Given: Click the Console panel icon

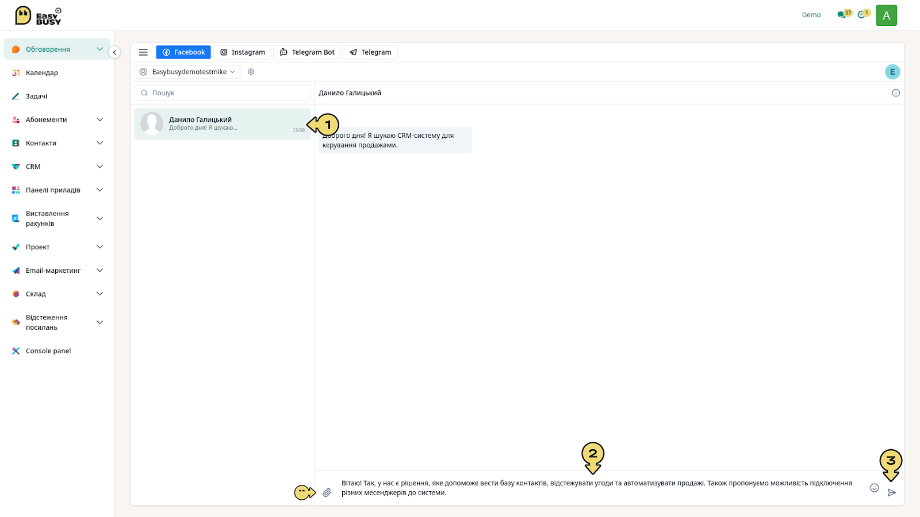Looking at the screenshot, I should 16,351.
